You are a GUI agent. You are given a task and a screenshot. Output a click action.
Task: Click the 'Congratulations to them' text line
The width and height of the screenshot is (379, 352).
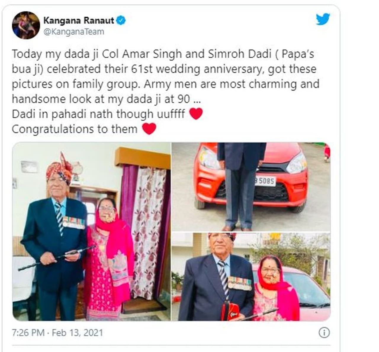tap(75, 129)
